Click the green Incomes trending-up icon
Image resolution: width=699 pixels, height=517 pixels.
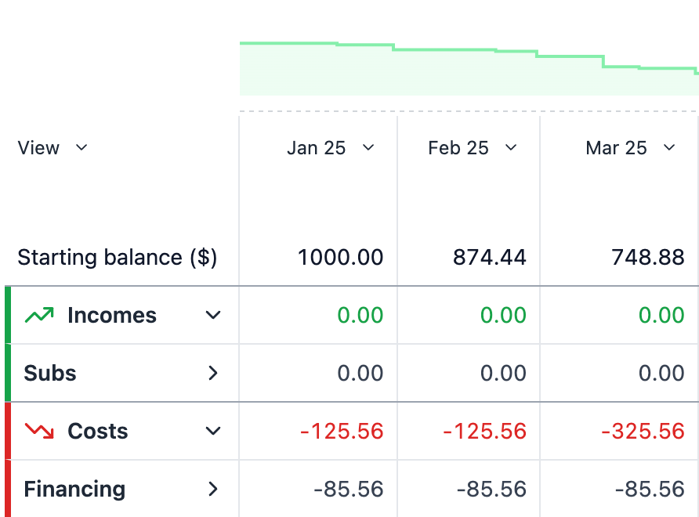[39, 316]
